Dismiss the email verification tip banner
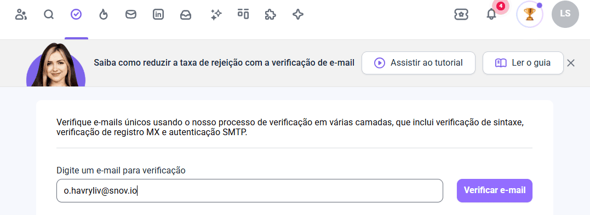The width and height of the screenshot is (590, 215). pos(571,63)
